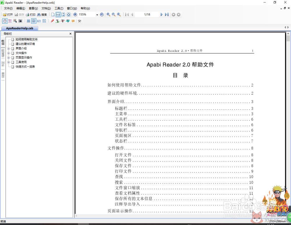The height and width of the screenshot is (225, 291).
Task: Click the blue circle minus zoom button
Action: point(102,15)
